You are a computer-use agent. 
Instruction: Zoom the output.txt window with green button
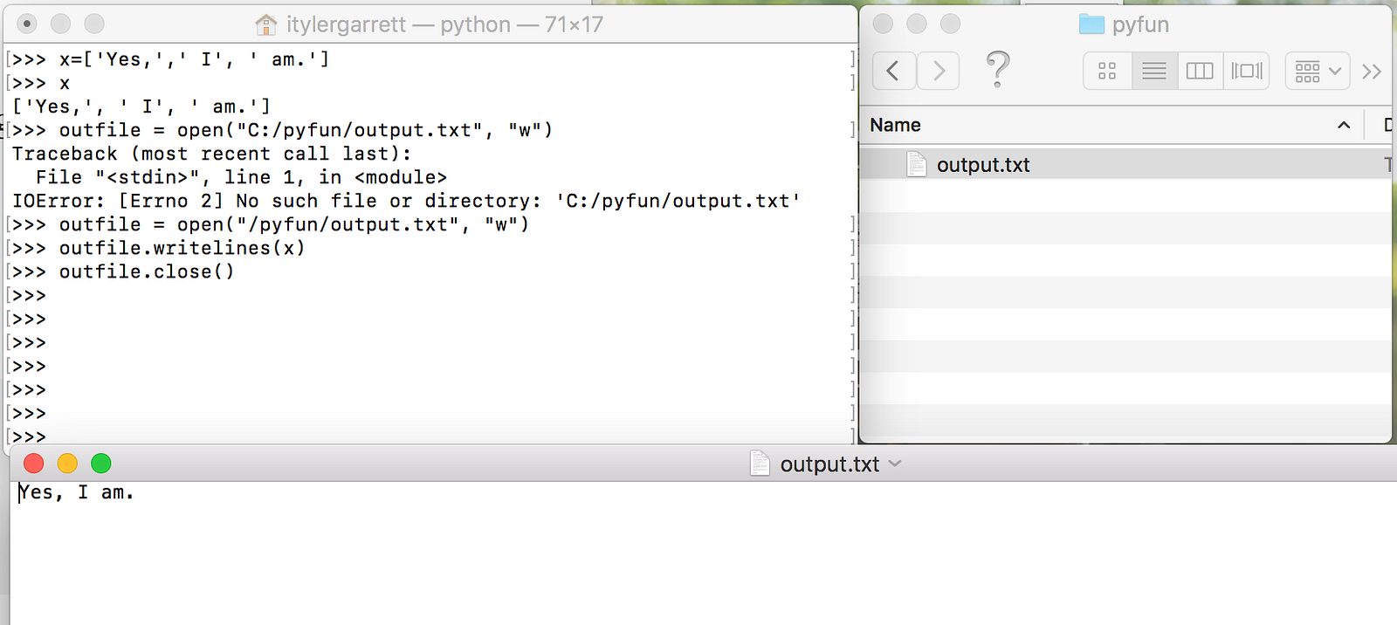[101, 464]
